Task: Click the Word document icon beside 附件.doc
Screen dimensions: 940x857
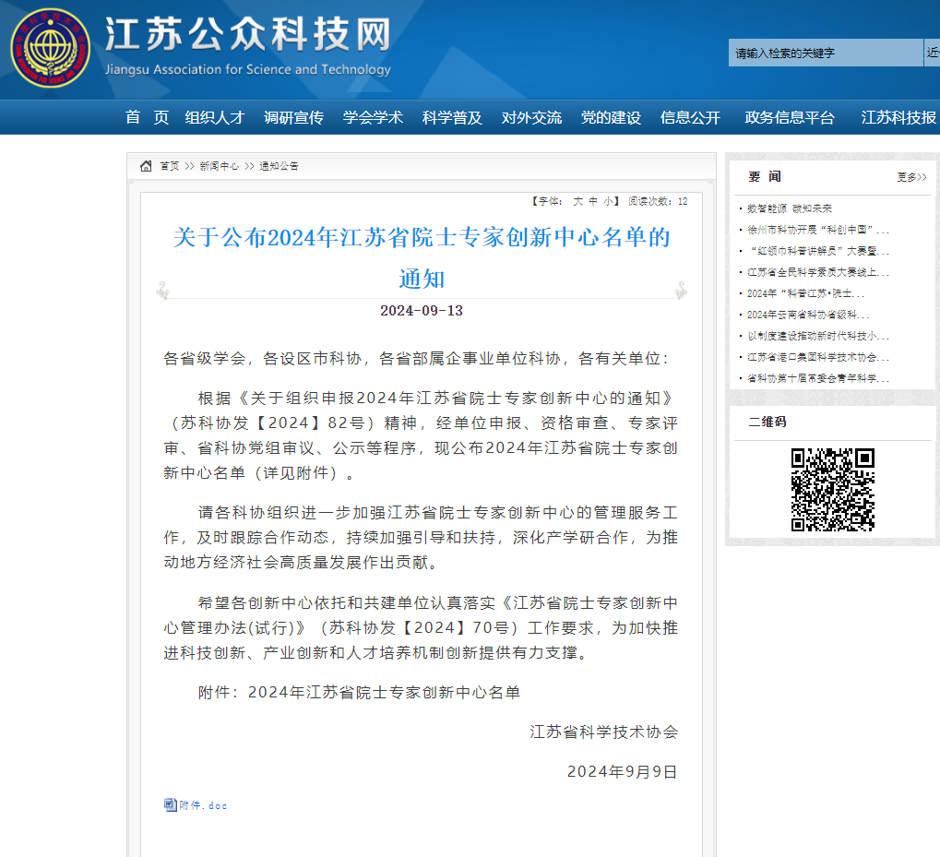Action: tap(171, 804)
